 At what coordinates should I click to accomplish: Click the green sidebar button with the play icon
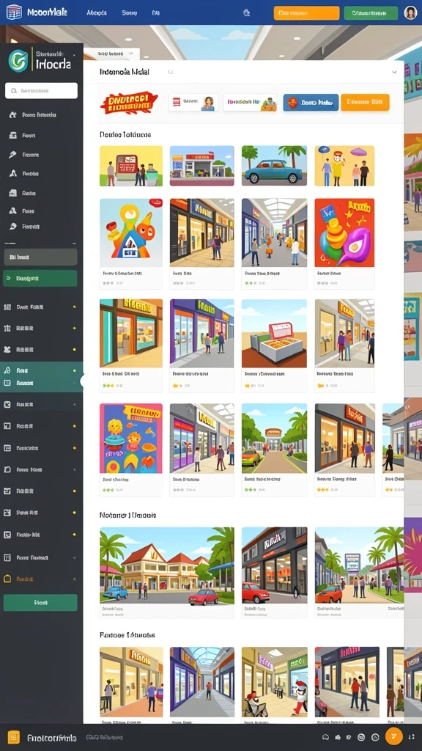pyautogui.click(x=40, y=278)
